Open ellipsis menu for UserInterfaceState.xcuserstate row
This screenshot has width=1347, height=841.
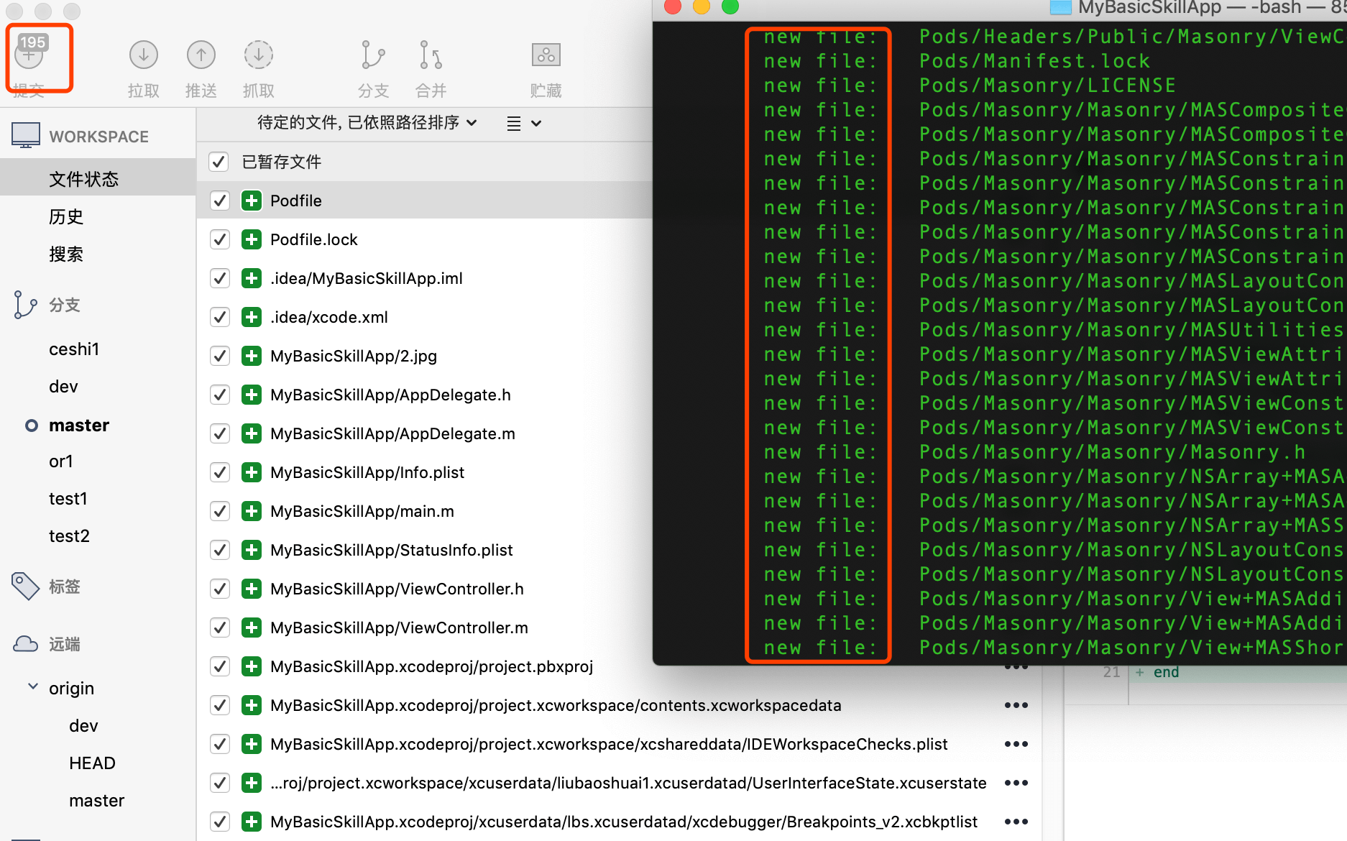(1016, 783)
